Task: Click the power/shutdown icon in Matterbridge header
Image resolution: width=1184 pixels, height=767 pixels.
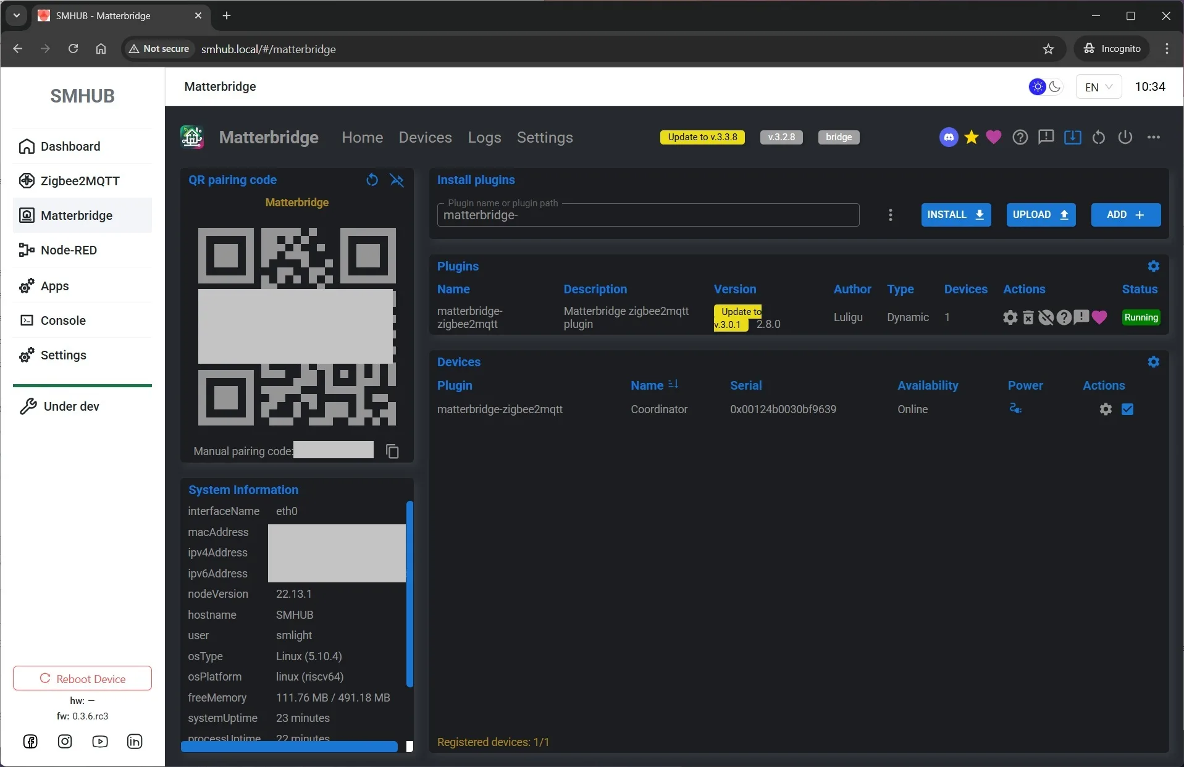Action: click(x=1125, y=137)
